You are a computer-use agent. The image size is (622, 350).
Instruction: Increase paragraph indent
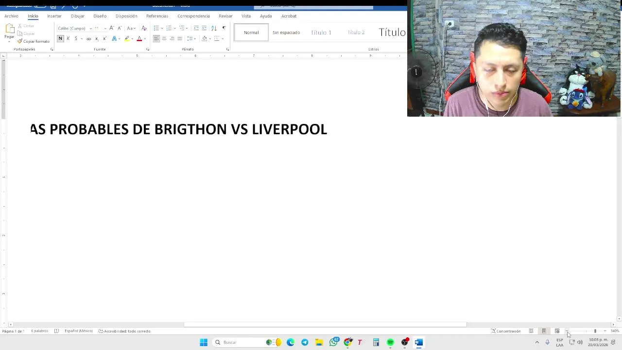tap(204, 28)
